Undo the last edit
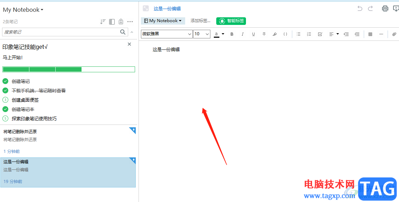This screenshot has width=399, height=202. tap(360, 9)
